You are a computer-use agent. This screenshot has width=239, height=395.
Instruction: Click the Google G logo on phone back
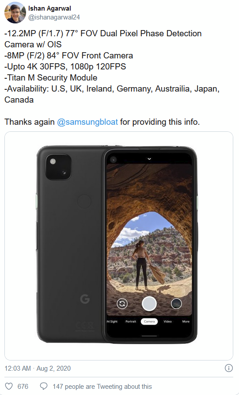(x=85, y=299)
